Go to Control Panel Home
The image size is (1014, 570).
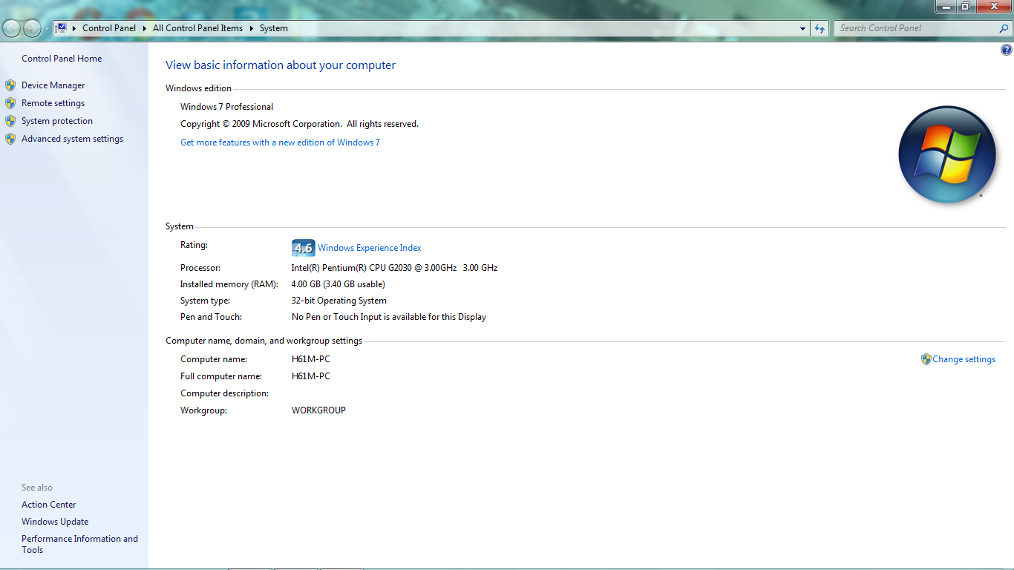click(62, 59)
